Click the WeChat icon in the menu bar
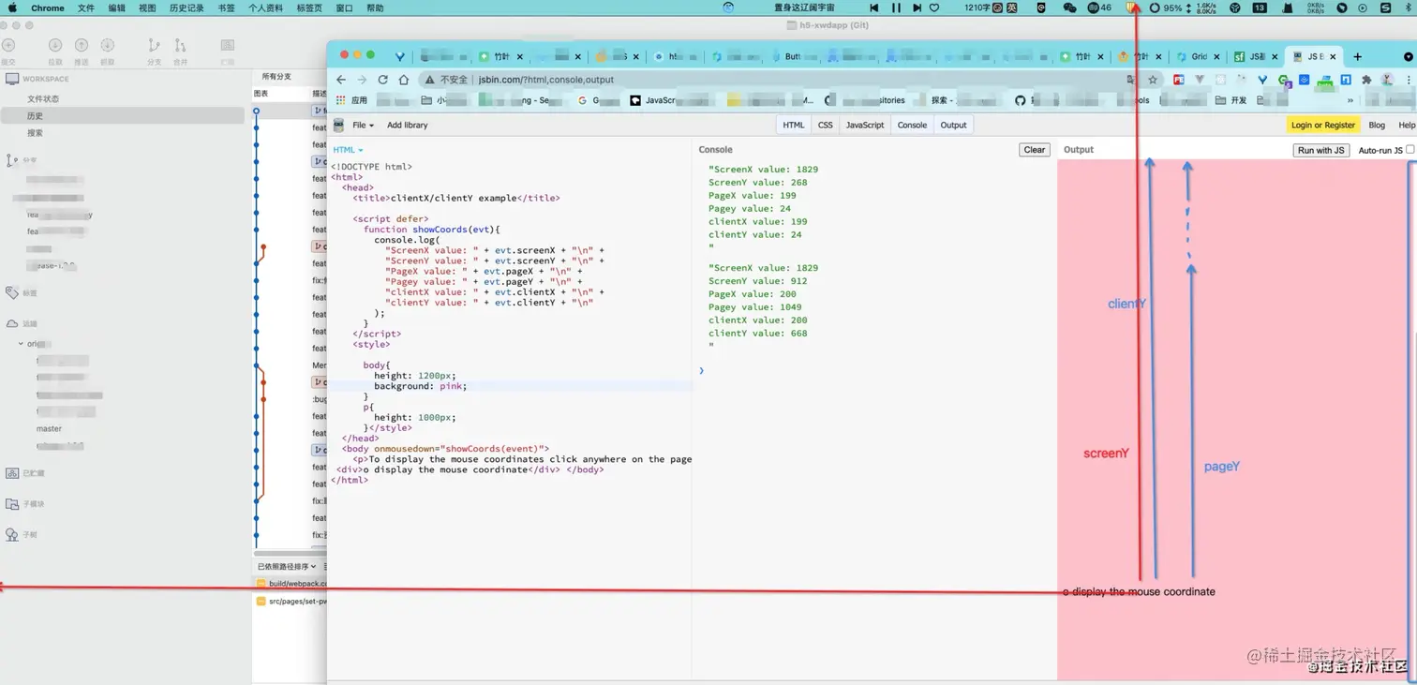The width and height of the screenshot is (1417, 685). tap(1069, 7)
